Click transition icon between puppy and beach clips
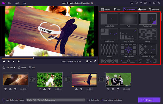Viewport: 163px width, 104px height. (67, 80)
